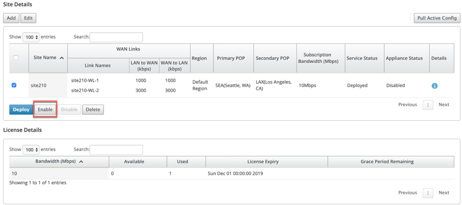Image resolution: width=462 pixels, height=205 pixels.
Task: Sort sites by Site Name column
Action: click(x=48, y=58)
